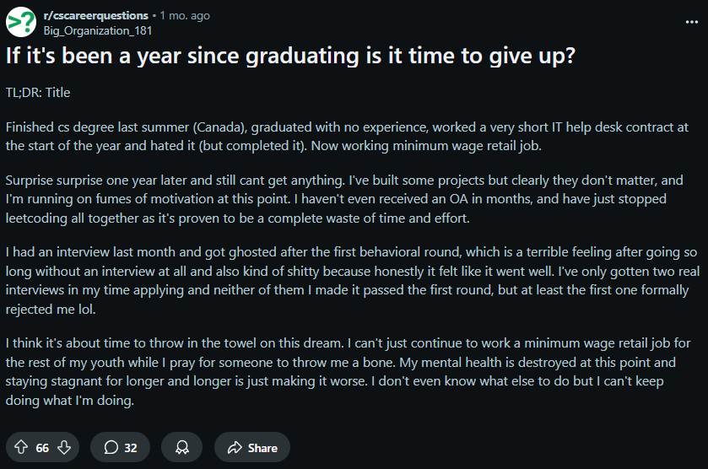Open the cscareerquestions subreddit avatar
708x469 pixels.
[x=21, y=22]
